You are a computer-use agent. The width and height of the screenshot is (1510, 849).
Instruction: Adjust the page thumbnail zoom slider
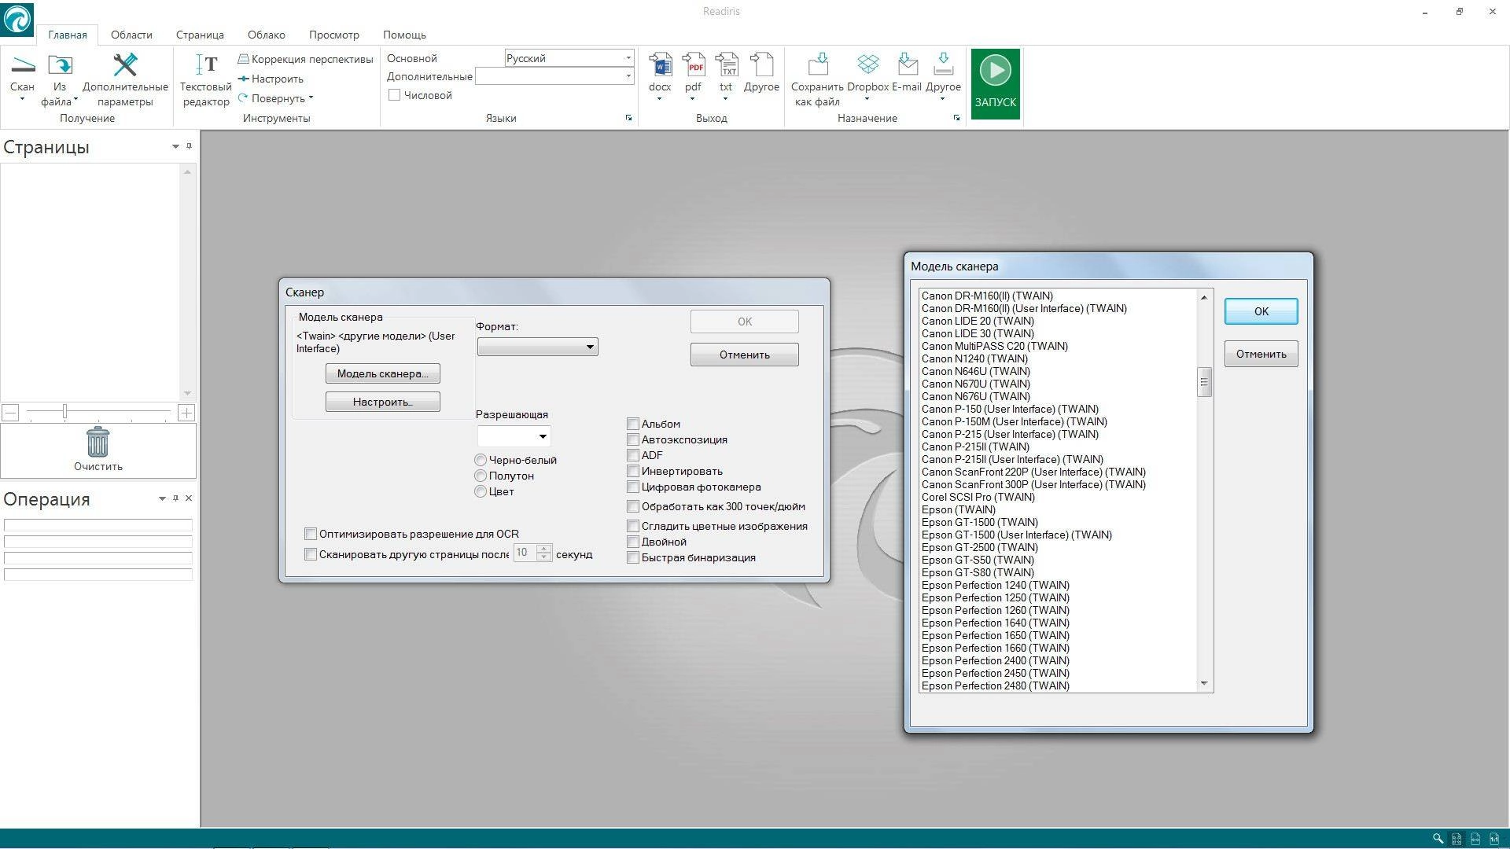64,412
